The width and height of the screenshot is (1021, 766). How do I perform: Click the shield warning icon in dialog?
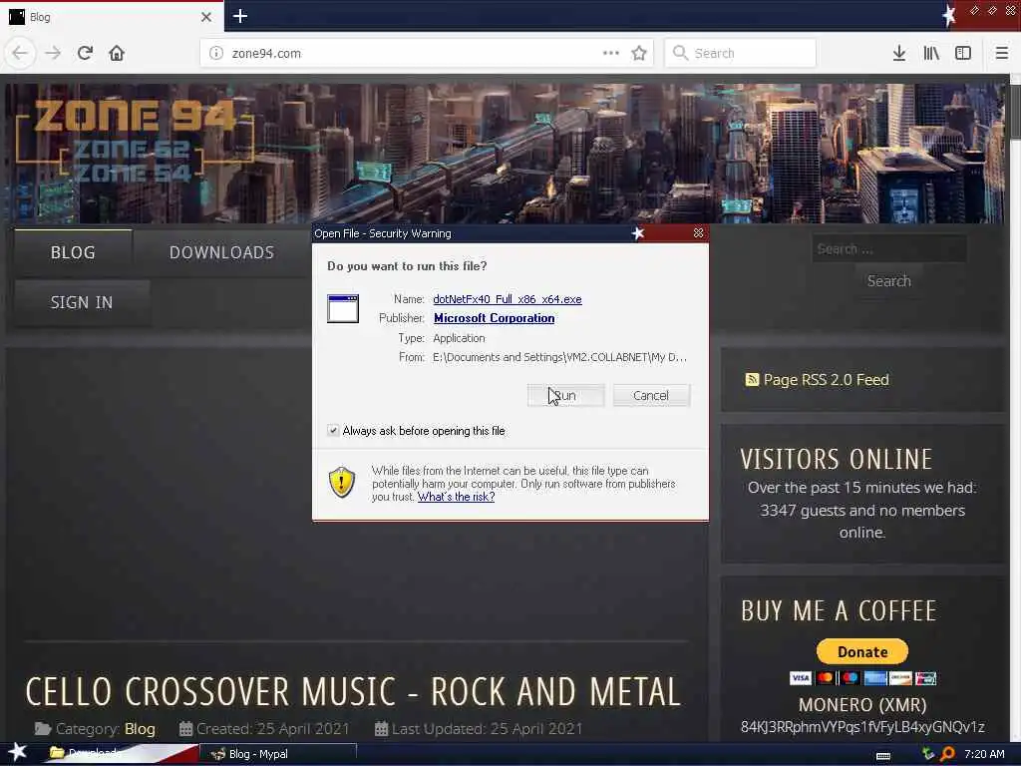(x=342, y=482)
